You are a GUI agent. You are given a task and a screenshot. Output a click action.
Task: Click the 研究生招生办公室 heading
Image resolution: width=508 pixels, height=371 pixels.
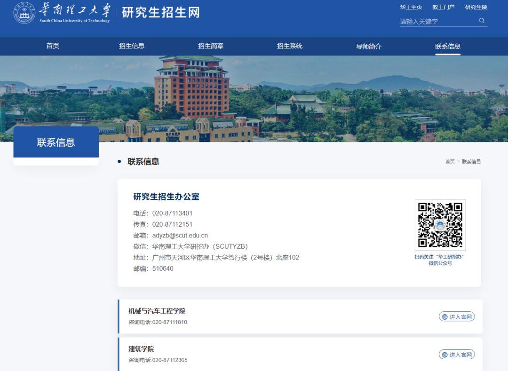point(166,197)
